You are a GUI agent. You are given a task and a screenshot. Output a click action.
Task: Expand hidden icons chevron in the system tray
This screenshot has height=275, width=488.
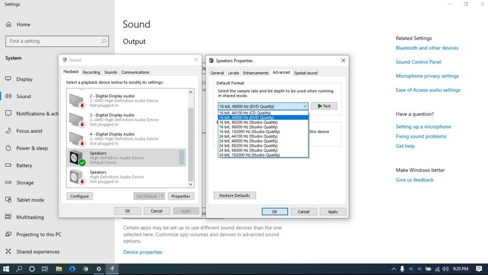point(393,269)
